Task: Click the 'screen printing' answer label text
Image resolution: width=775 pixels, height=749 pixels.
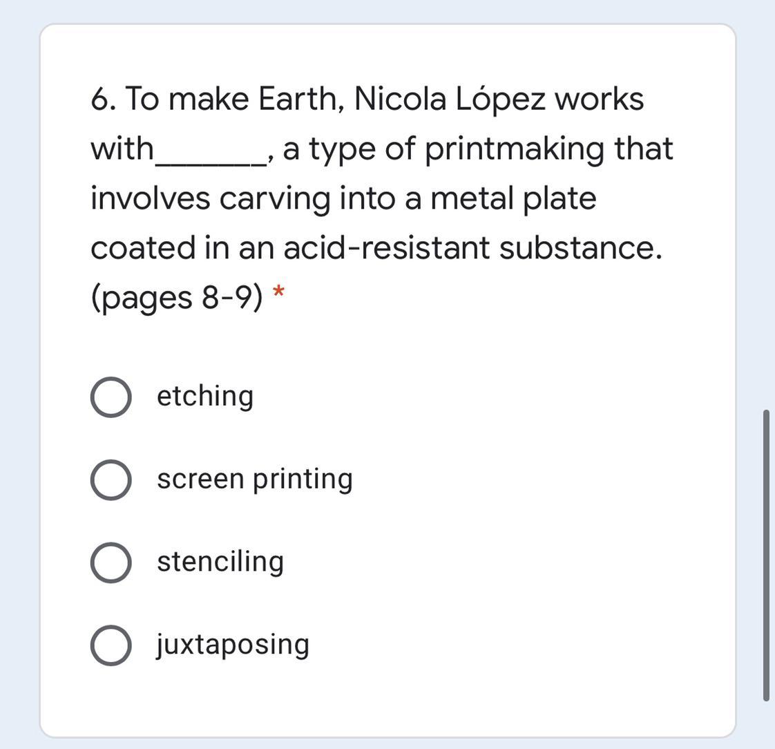Action: [x=254, y=480]
